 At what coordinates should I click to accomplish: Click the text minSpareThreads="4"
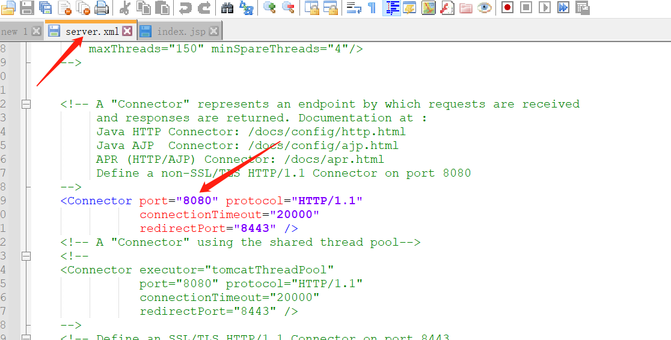point(280,49)
